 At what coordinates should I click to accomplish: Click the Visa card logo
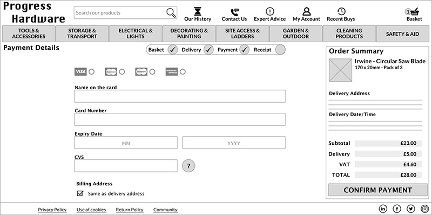click(80, 72)
